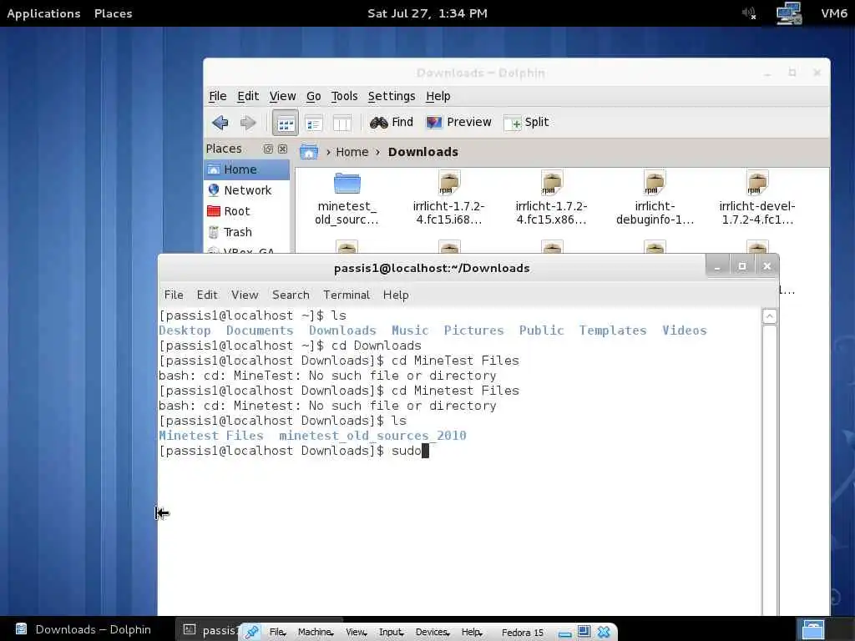Click the VirtualBox pin icon on mini toolbar
Viewport: 855px width, 641px height.
pos(251,632)
